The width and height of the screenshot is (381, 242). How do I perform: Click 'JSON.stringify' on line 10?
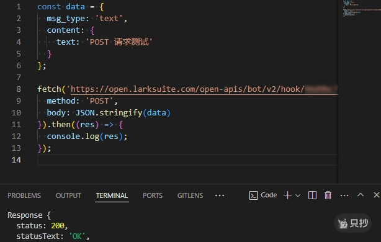[x=109, y=113]
